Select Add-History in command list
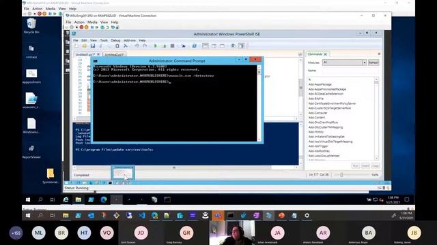This screenshot has width=437, height=245. (316, 132)
